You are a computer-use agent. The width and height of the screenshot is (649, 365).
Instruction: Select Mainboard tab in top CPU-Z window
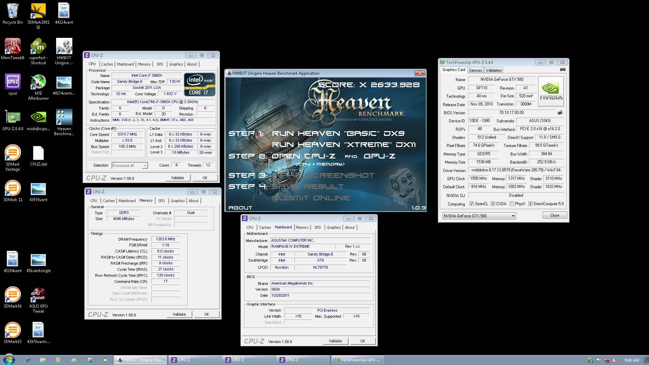(x=125, y=64)
